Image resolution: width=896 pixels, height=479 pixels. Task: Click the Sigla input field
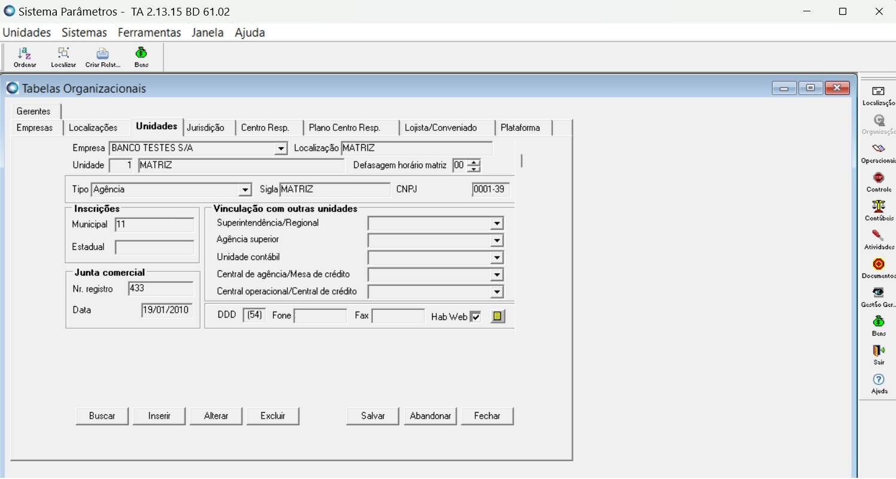(335, 190)
